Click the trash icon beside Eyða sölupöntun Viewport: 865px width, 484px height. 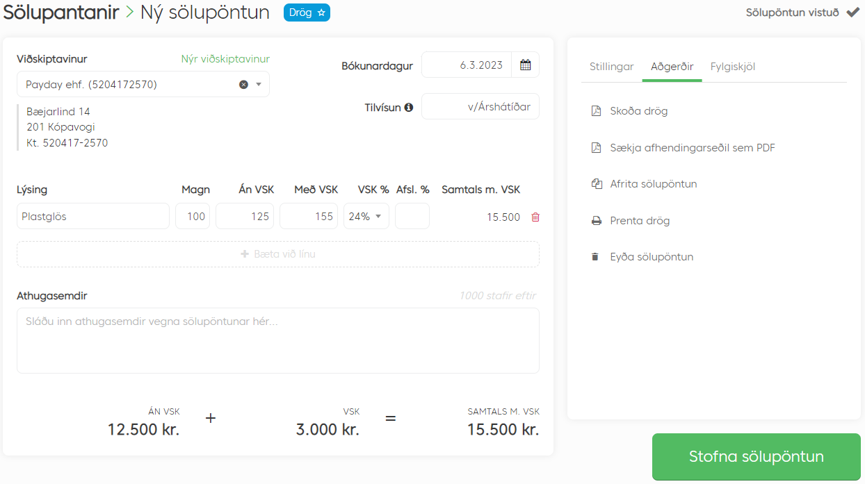coord(595,257)
